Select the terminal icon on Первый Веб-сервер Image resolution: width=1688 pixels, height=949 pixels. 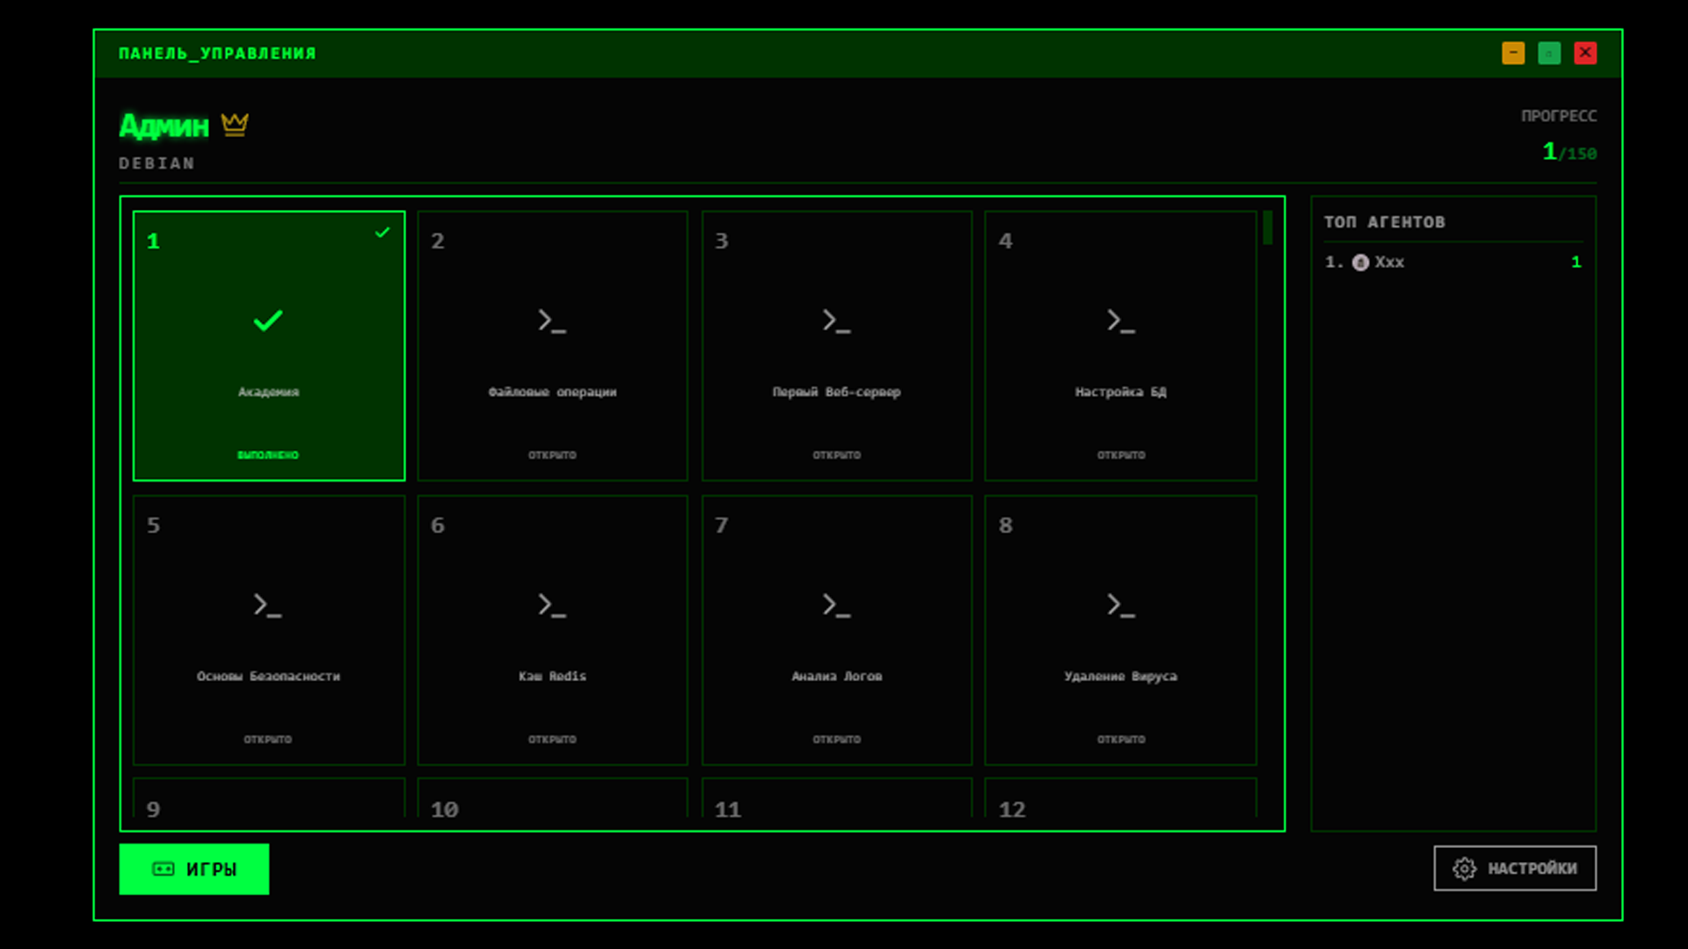click(x=836, y=322)
